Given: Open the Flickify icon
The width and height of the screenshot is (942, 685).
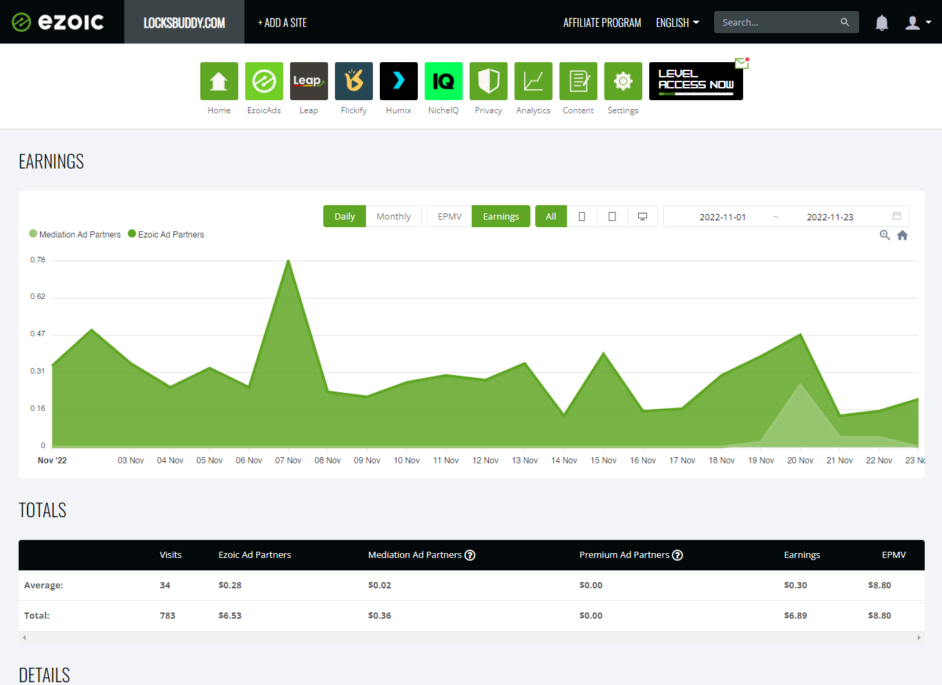Looking at the screenshot, I should 354,81.
